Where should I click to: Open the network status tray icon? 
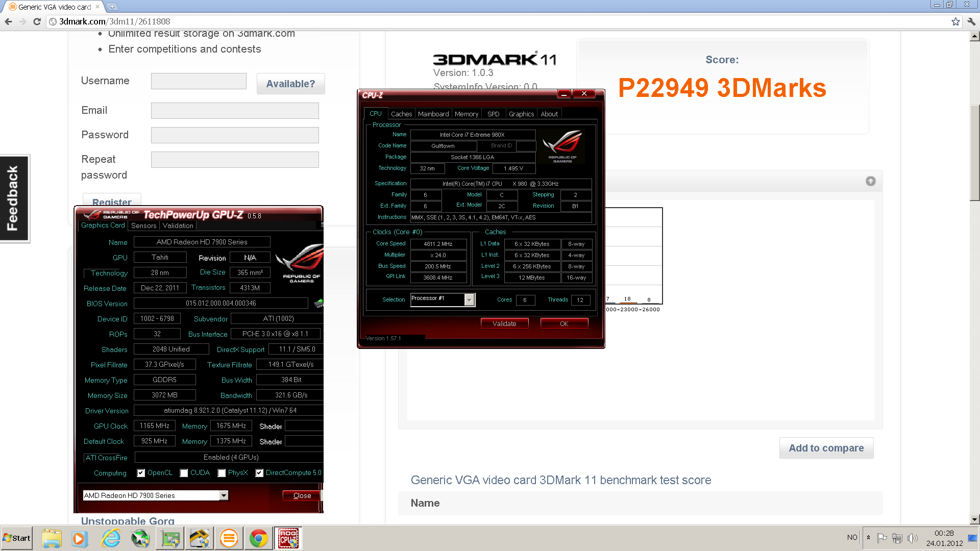pos(897,538)
